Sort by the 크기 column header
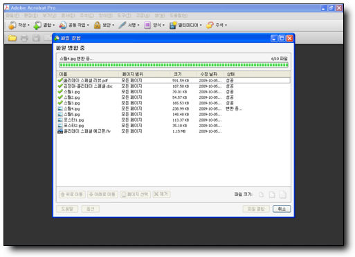The width and height of the screenshot is (355, 257). 183,74
